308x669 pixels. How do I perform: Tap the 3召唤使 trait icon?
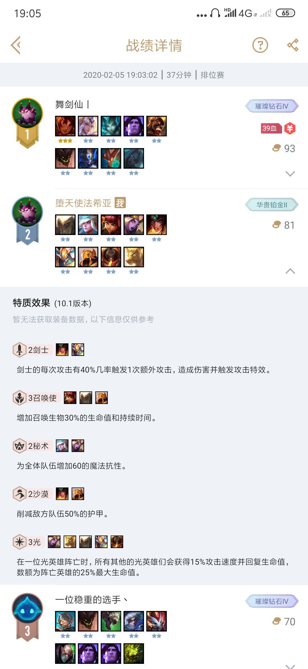19,398
